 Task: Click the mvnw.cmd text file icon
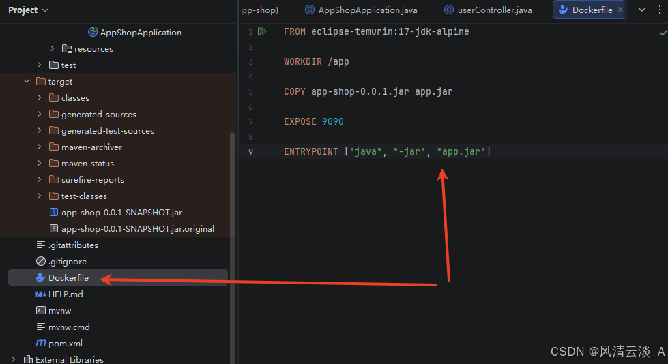click(x=41, y=327)
